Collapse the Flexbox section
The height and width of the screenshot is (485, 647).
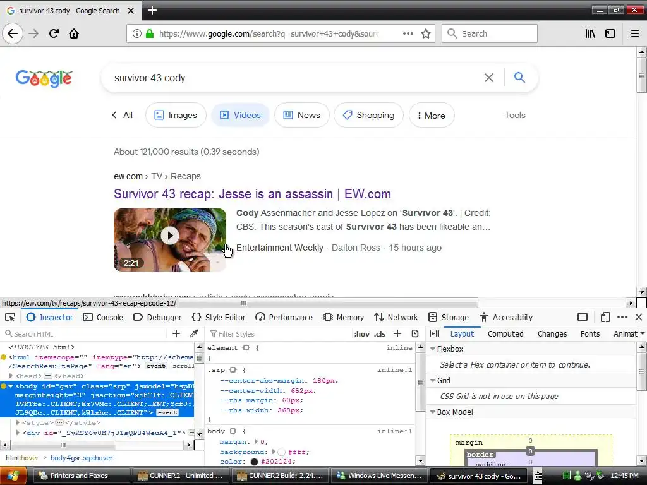(x=433, y=349)
